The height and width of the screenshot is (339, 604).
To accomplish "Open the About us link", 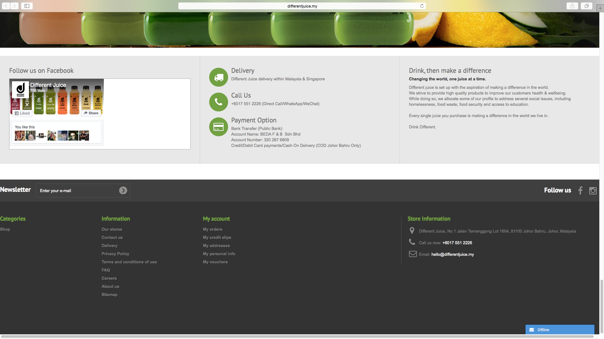I will 110,286.
